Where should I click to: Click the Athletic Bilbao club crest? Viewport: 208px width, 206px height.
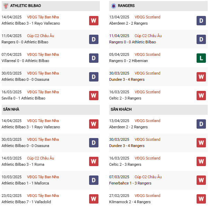(x=5, y=6)
